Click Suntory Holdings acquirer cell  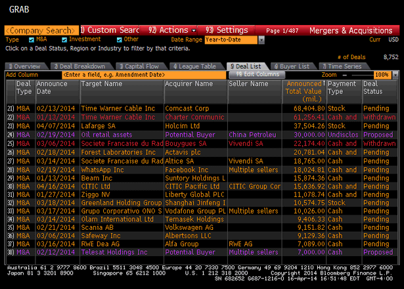[x=195, y=178]
